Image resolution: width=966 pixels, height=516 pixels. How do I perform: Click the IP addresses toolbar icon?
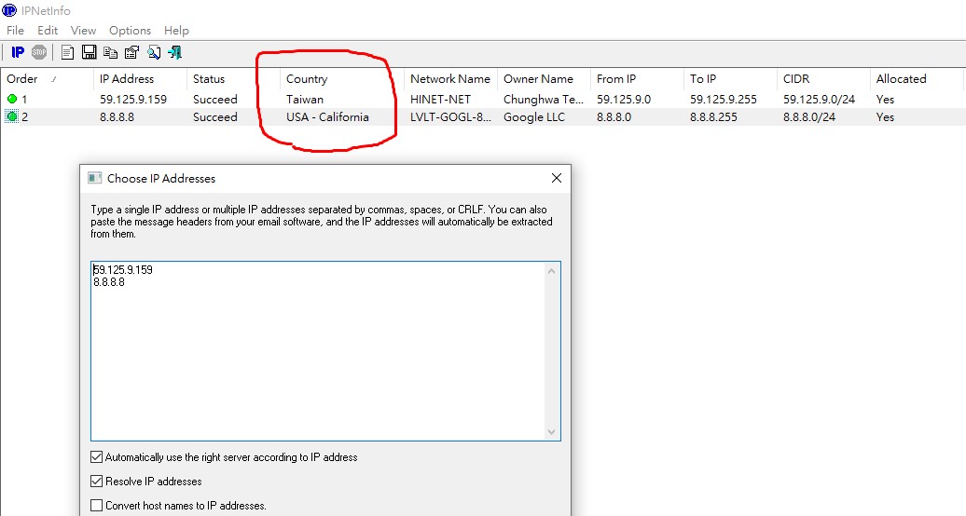[18, 52]
